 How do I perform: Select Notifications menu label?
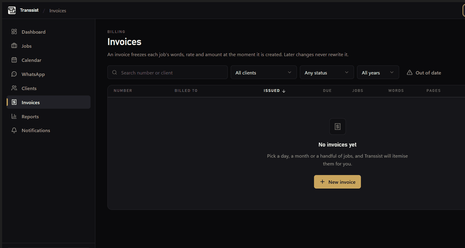pos(36,130)
